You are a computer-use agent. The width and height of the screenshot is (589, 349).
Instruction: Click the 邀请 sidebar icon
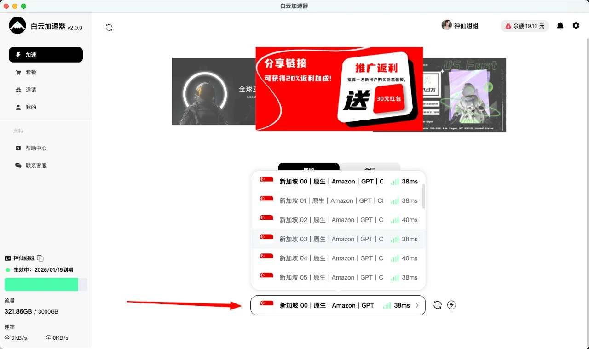(17, 90)
